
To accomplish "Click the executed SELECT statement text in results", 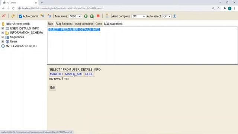I will 75,70.
